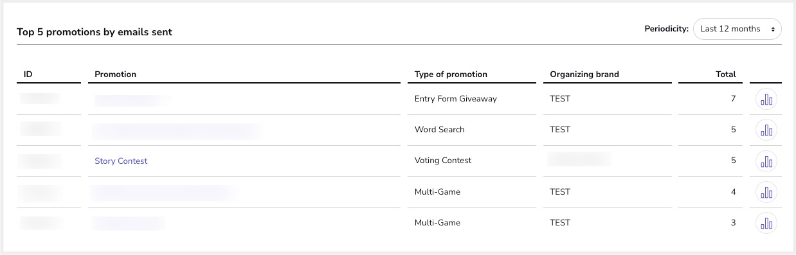Image resolution: width=796 pixels, height=255 pixels.
Task: Open stats chart for Voting Contest row
Action: pos(766,161)
